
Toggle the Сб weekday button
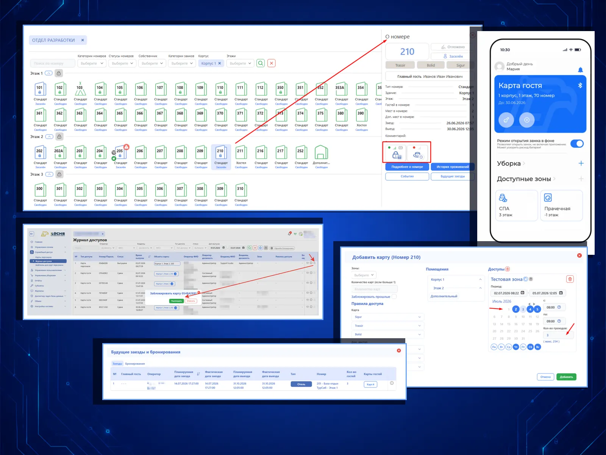(530, 347)
